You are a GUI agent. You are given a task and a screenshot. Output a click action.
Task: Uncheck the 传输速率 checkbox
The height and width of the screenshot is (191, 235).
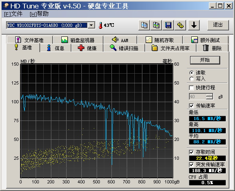coord(191,106)
